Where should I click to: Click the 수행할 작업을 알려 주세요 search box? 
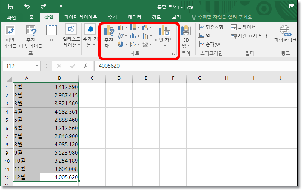coord(223,17)
